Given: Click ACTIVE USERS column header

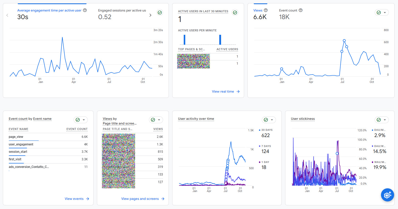Looking at the screenshot, I should 227,49.
